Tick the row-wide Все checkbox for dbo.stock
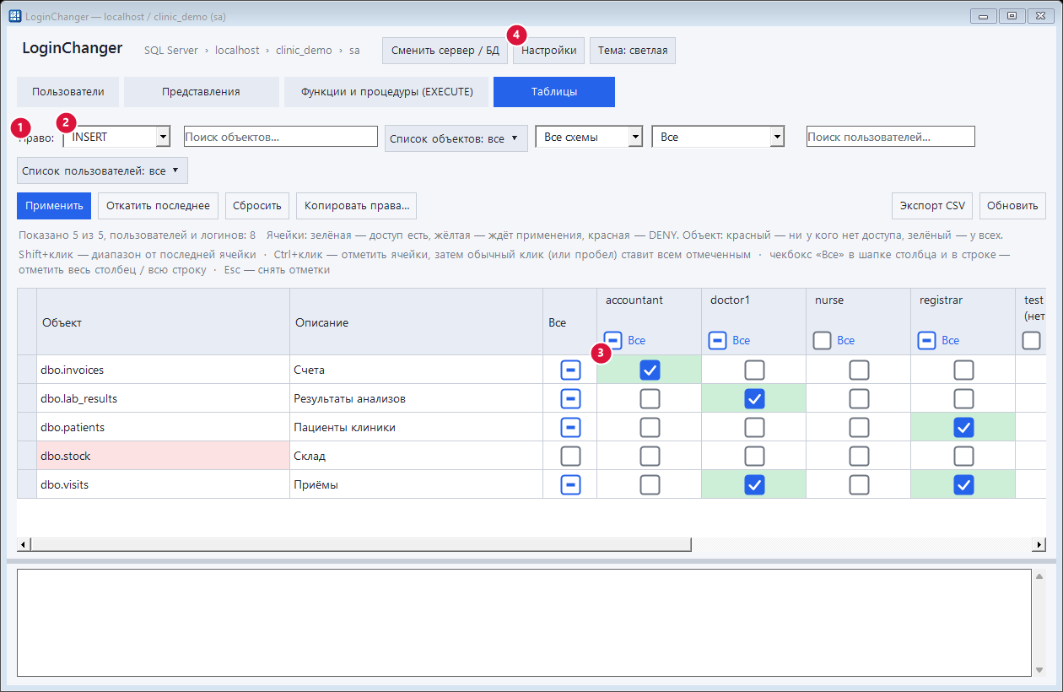Viewport: 1063px width, 692px height. pyautogui.click(x=570, y=456)
